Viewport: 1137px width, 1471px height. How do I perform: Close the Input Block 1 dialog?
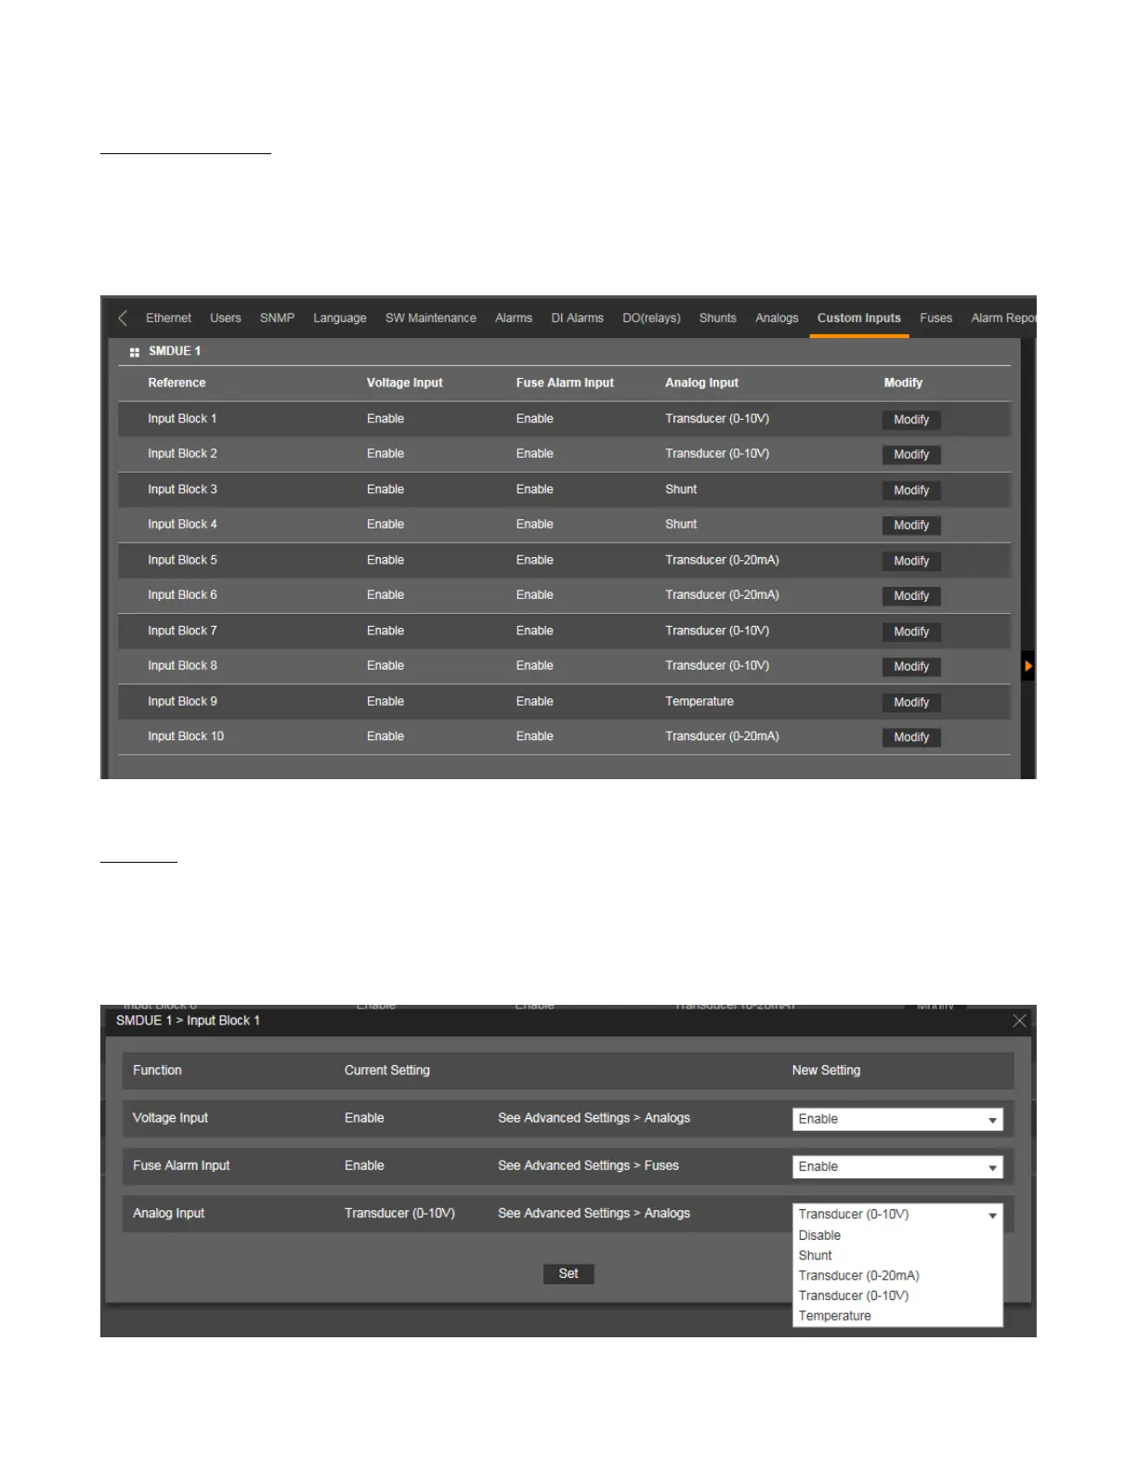click(x=1019, y=1021)
